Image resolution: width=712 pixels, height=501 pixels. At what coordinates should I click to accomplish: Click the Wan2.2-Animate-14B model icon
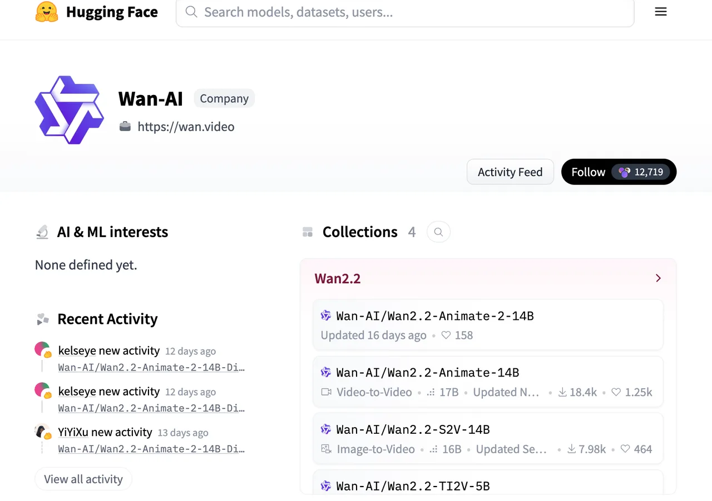pyautogui.click(x=326, y=373)
